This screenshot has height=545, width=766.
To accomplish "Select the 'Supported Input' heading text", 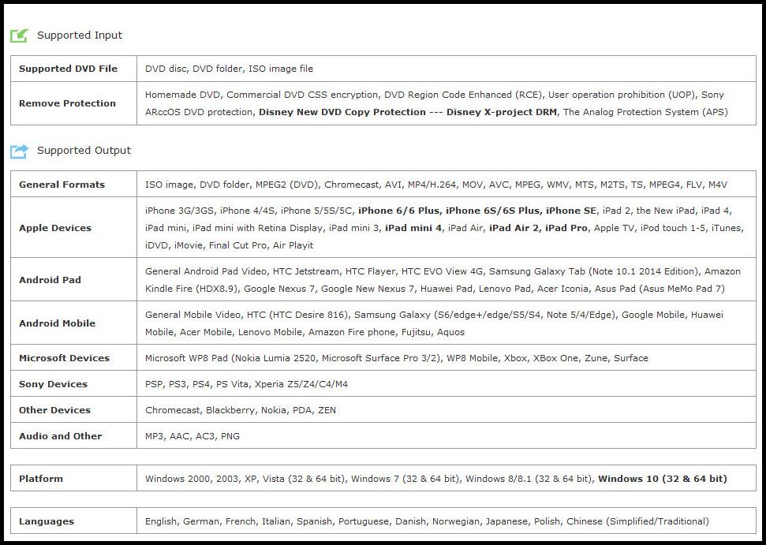I will pyautogui.click(x=80, y=35).
